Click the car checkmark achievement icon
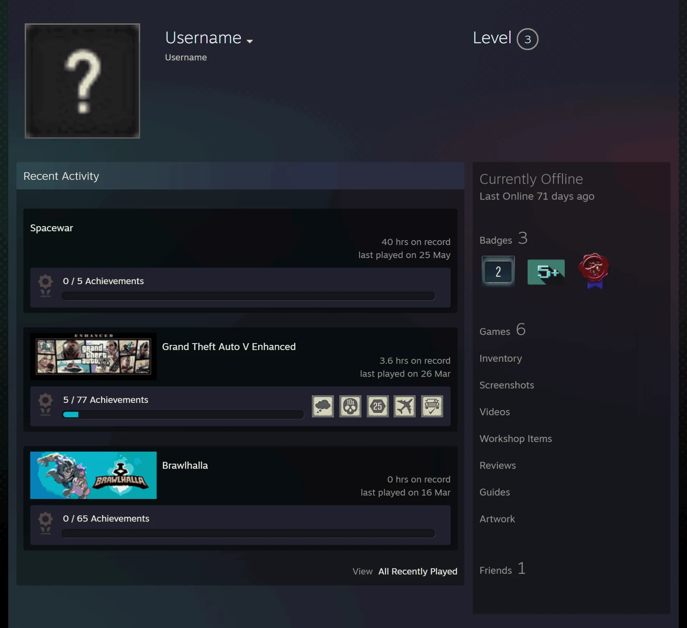 [x=432, y=406]
